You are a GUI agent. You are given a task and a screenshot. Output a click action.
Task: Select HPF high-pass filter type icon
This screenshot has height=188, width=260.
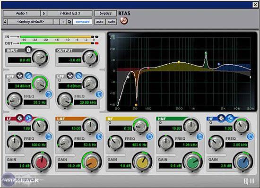28,76
